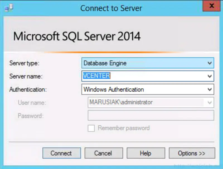Open Help for the connection dialog
Screen dimensions: 223x169
(146, 153)
